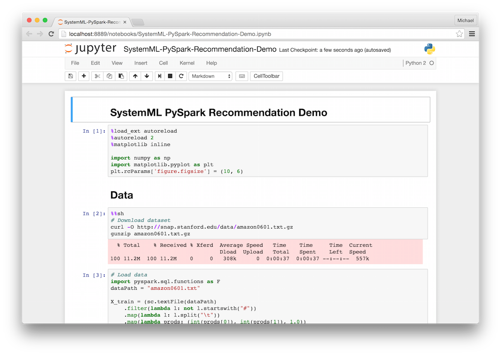The width and height of the screenshot is (501, 355).
Task: Copy selected cells icon
Action: click(x=109, y=76)
